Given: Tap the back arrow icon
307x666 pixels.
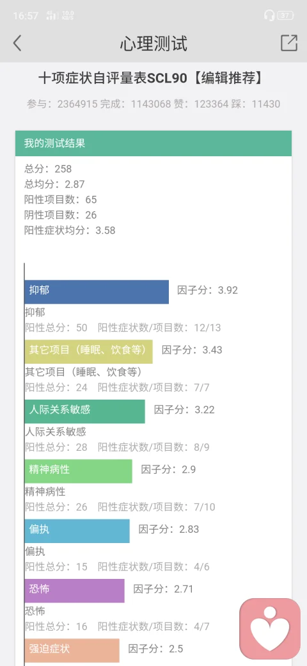Looking at the screenshot, I should click(x=17, y=43).
